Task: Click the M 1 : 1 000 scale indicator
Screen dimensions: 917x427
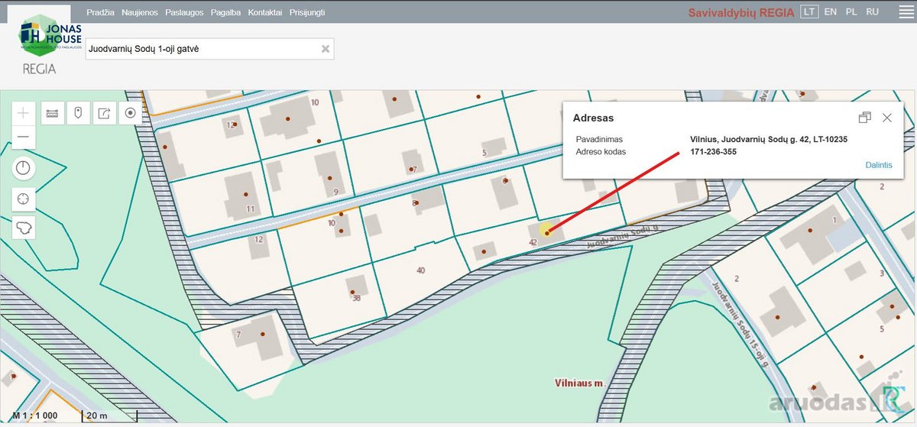Action: pyautogui.click(x=35, y=416)
